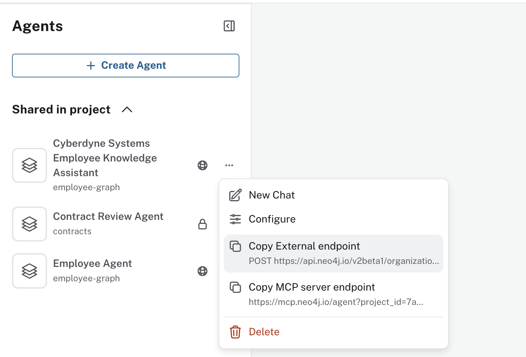This screenshot has width=526, height=357.
Task: Click the Configure sliders icon
Action: click(x=235, y=219)
